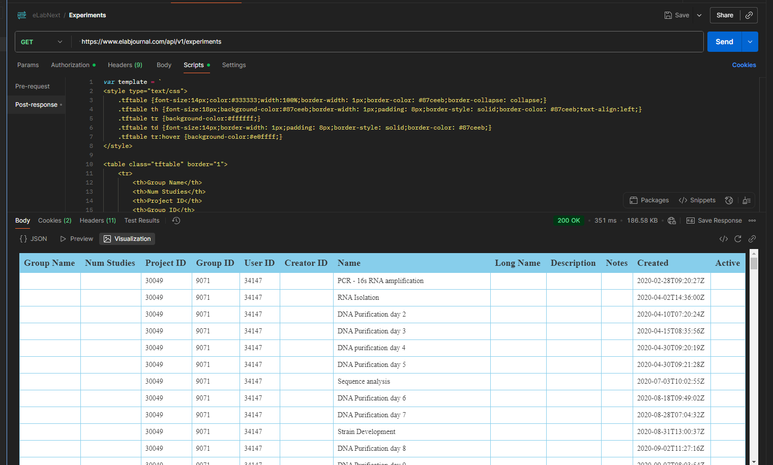Select the Visualization view
The width and height of the screenshot is (773, 465).
(x=127, y=239)
